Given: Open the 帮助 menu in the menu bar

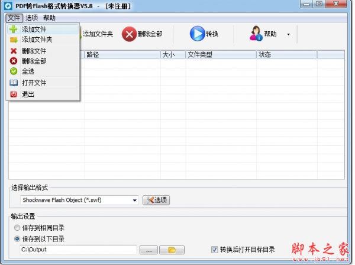Looking at the screenshot, I should 49,18.
